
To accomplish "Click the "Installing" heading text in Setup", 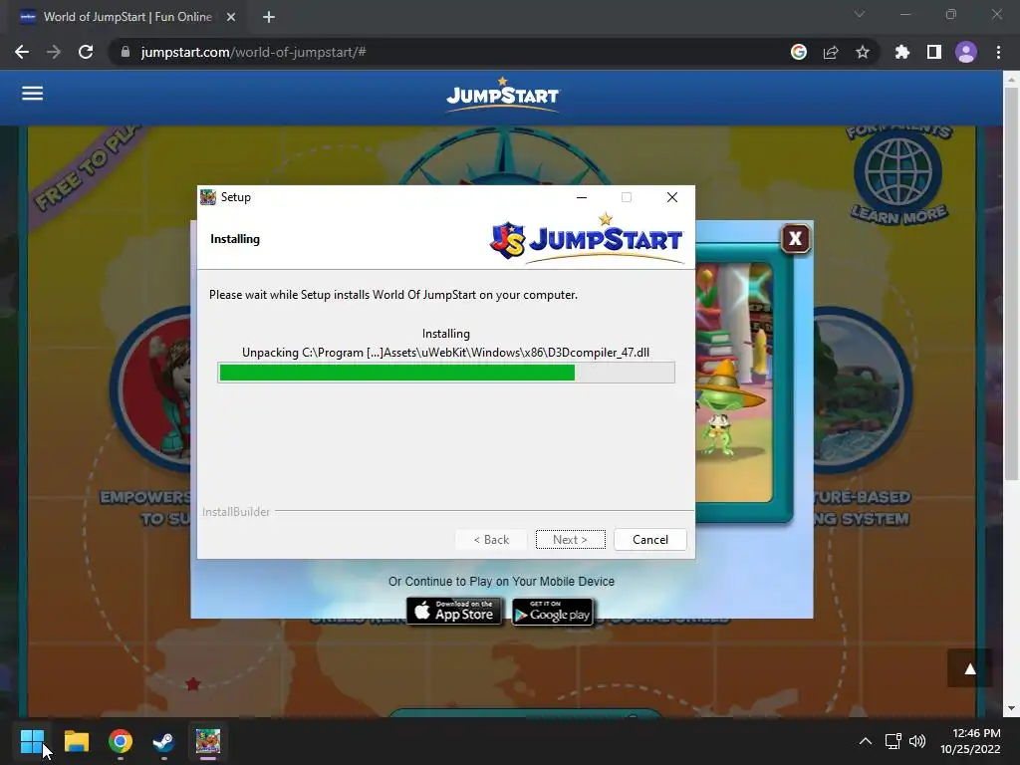I will 235,239.
